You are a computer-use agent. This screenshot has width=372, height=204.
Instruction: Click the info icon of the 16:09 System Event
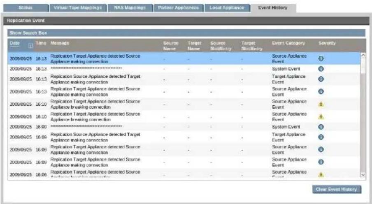pos(321,127)
